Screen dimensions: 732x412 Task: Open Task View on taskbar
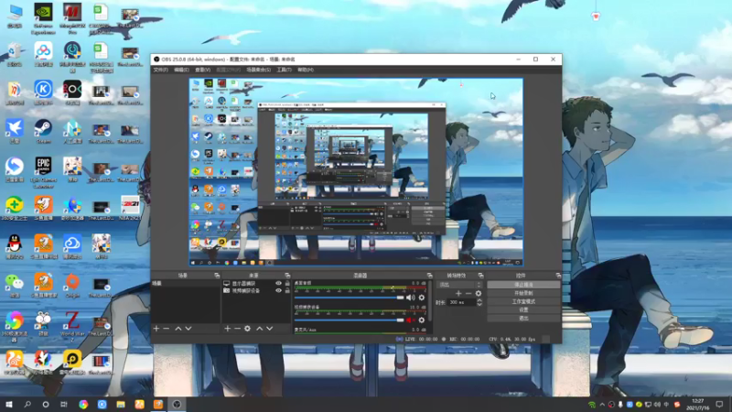click(x=64, y=405)
